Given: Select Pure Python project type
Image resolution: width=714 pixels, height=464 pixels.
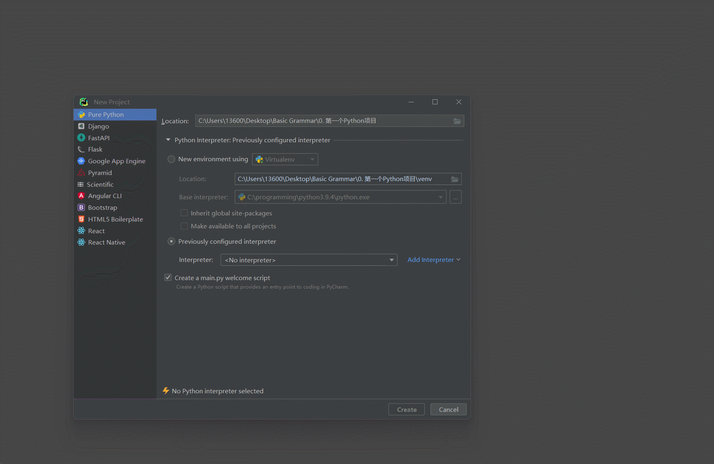Looking at the screenshot, I should coord(115,115).
